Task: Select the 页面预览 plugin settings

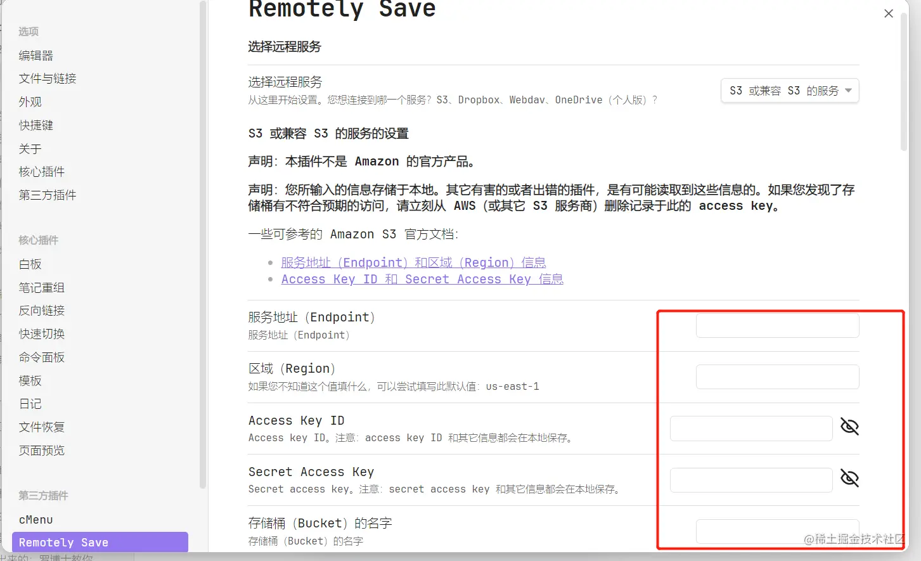Action: pyautogui.click(x=42, y=450)
